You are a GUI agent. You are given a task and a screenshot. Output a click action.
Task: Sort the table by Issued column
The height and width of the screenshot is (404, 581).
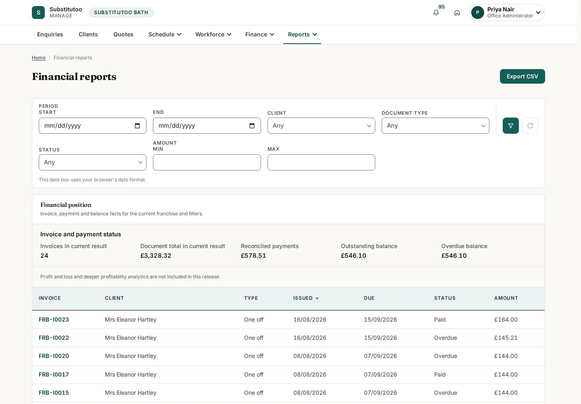tap(306, 298)
